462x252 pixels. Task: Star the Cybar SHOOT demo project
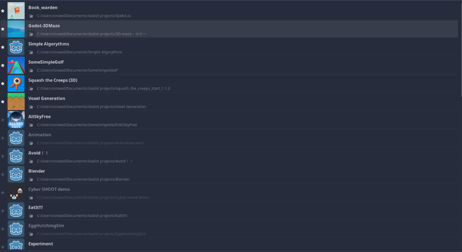(3, 192)
